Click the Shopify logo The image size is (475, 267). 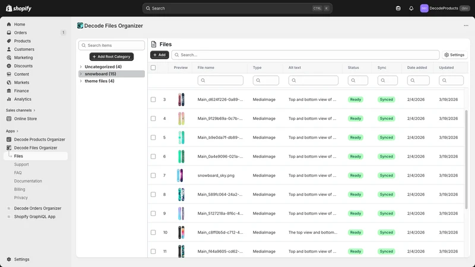(18, 8)
